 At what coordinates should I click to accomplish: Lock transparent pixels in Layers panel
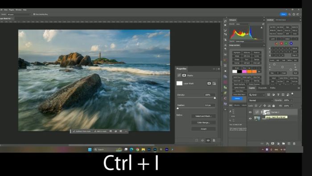click(256, 105)
